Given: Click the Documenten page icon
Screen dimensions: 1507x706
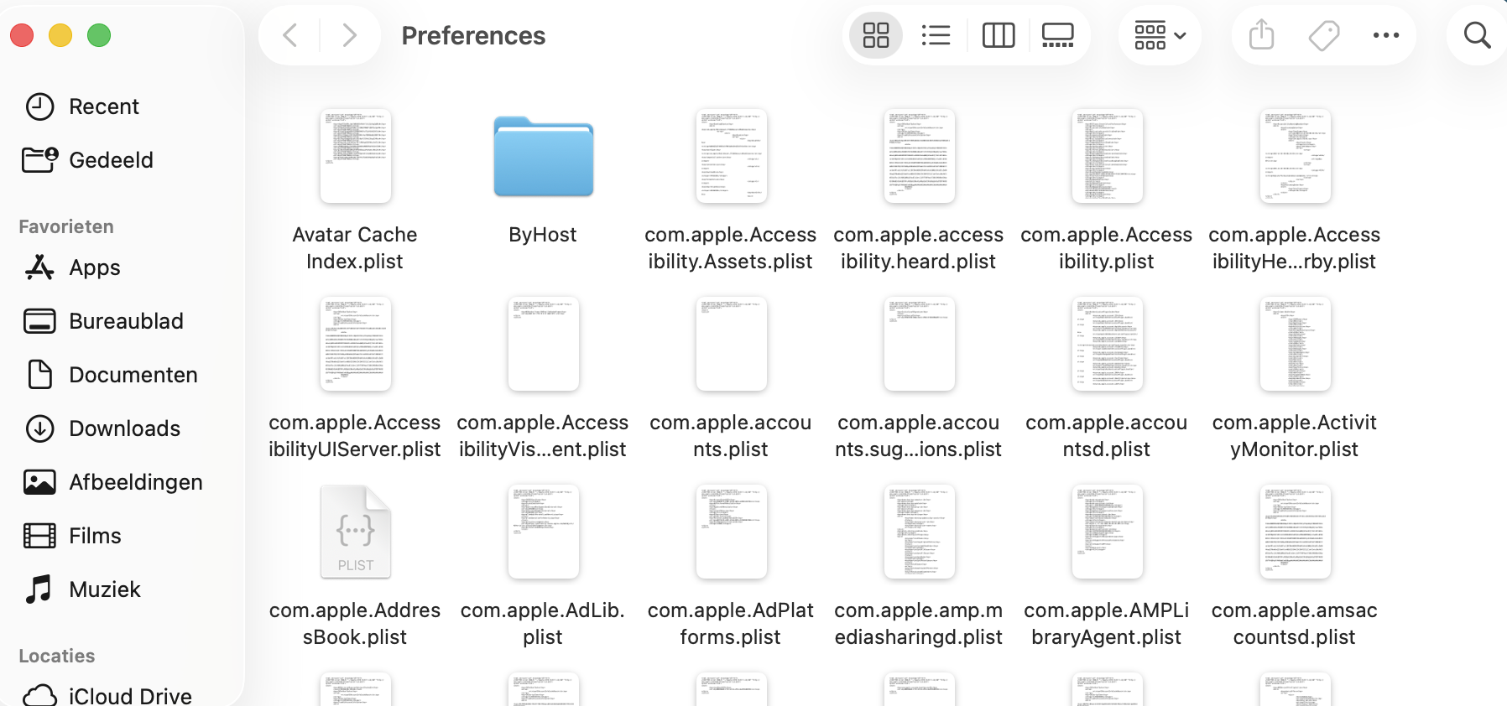Looking at the screenshot, I should click(39, 374).
